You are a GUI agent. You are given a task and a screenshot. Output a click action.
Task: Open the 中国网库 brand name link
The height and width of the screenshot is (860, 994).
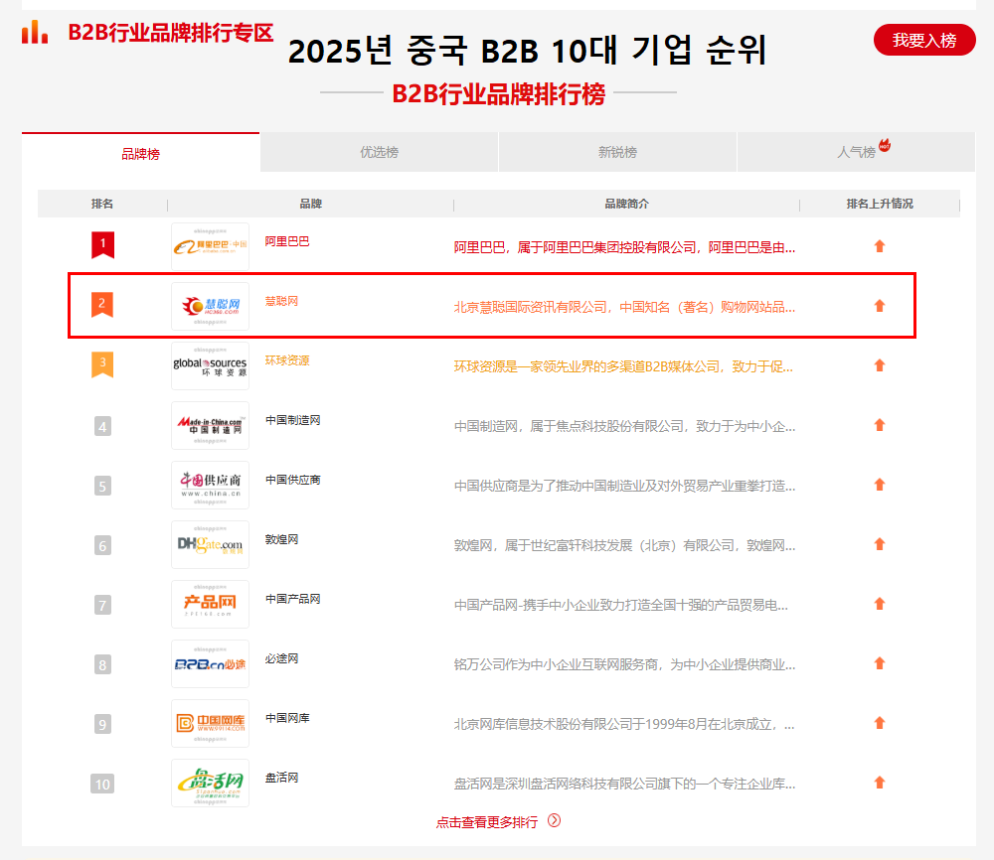coord(287,718)
